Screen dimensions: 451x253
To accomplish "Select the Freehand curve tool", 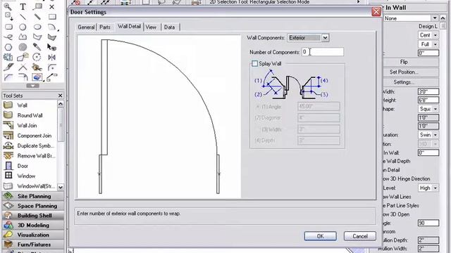I will pyautogui.click(x=8, y=37).
